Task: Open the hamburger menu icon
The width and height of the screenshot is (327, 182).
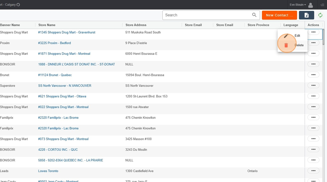Action: point(322,5)
